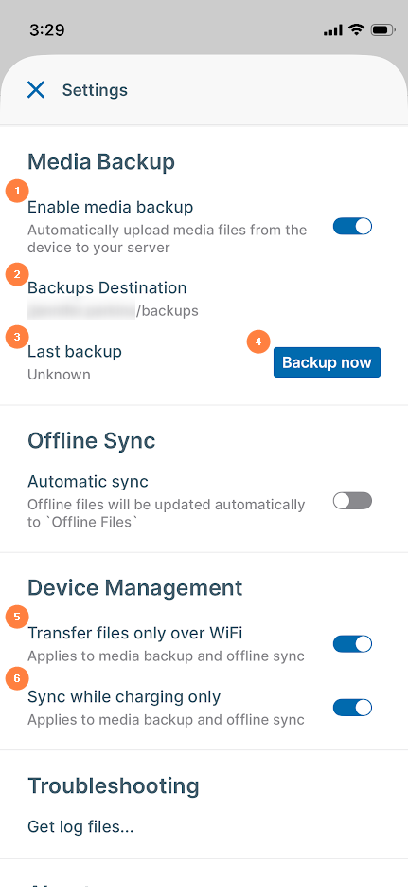Image resolution: width=408 pixels, height=887 pixels.
Task: Tap the backups destination path text
Action: [113, 311]
